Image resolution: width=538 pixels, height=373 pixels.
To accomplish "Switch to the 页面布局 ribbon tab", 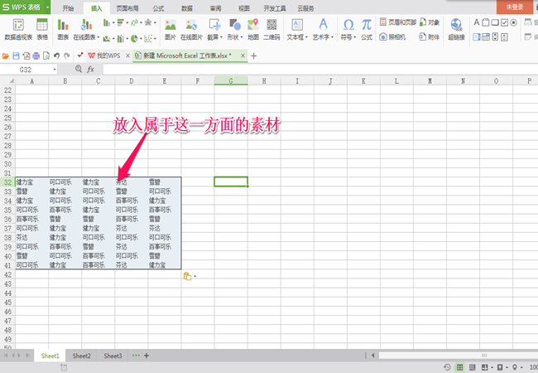I will pos(127,8).
